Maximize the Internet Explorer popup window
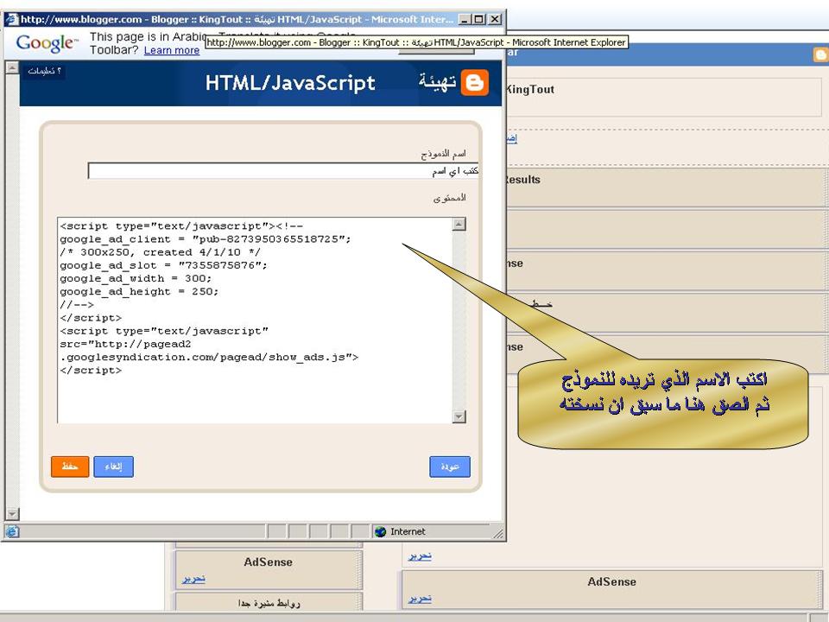Image resolution: width=829 pixels, height=622 pixels. [479, 20]
